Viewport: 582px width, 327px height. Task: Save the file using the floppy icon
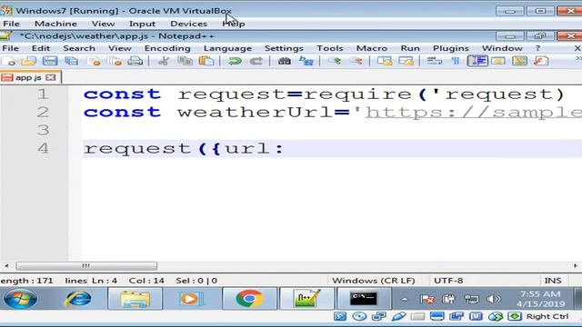50,61
